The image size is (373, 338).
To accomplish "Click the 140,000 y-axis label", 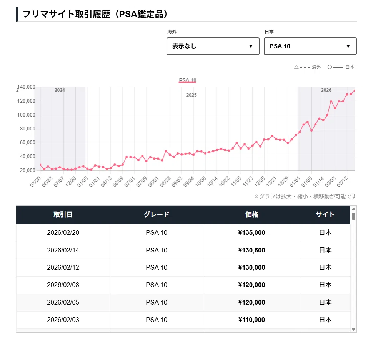I will tap(26, 87).
